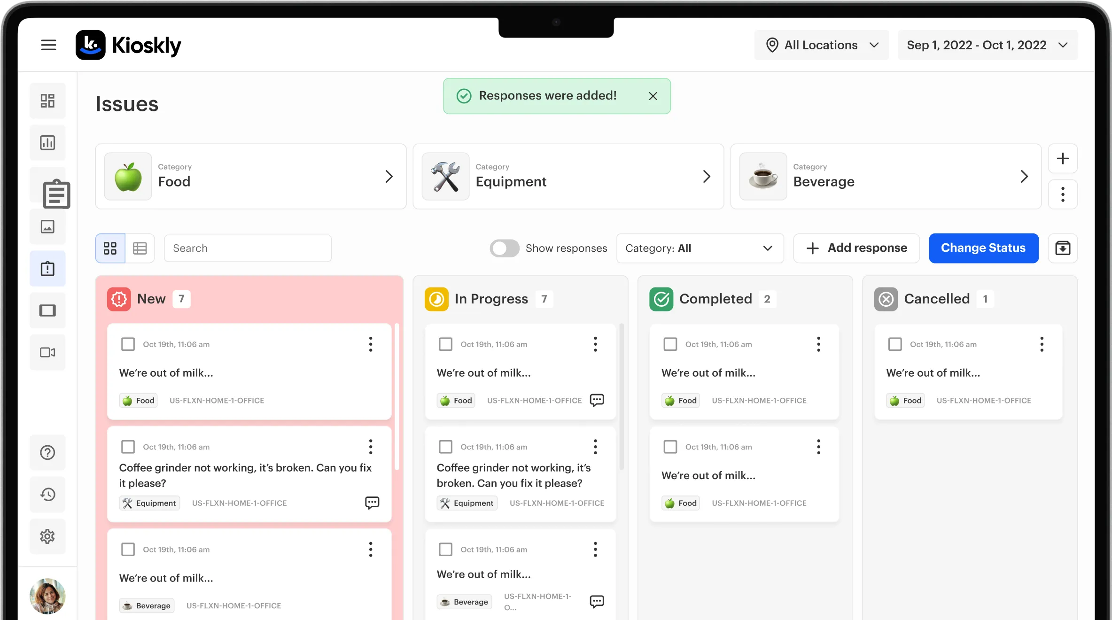Open the All Locations dropdown
This screenshot has height=620, width=1112.
pos(821,45)
